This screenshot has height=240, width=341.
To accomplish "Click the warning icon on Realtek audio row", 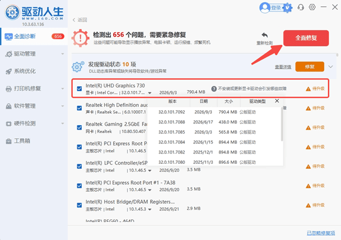I will [308, 108].
